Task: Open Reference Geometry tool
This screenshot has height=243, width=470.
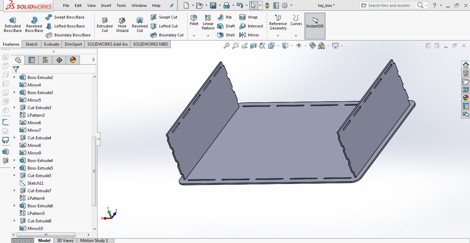Action: point(278,22)
